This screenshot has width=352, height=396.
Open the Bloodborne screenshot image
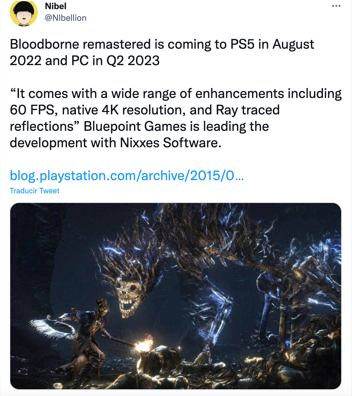pos(176,296)
